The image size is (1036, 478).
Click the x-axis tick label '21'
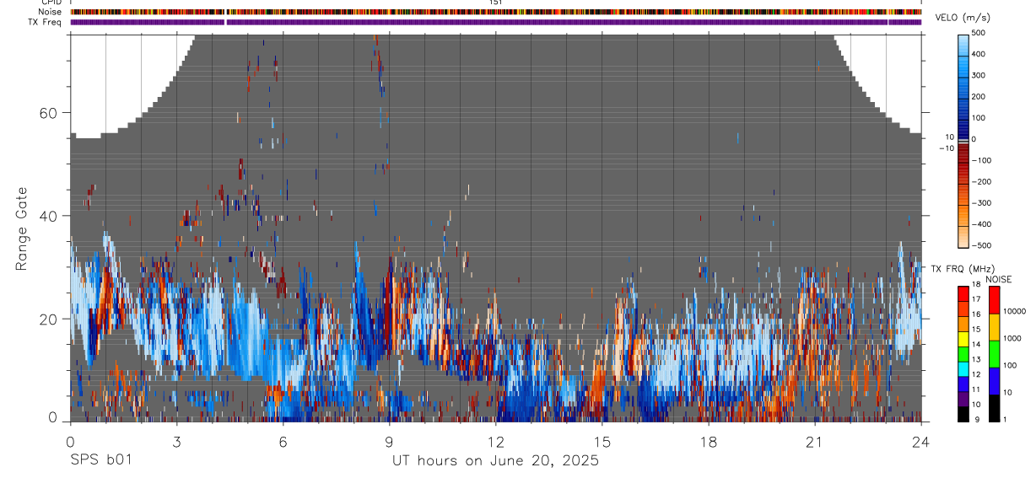click(814, 441)
